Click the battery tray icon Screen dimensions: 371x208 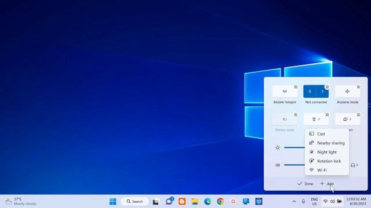[x=340, y=202]
